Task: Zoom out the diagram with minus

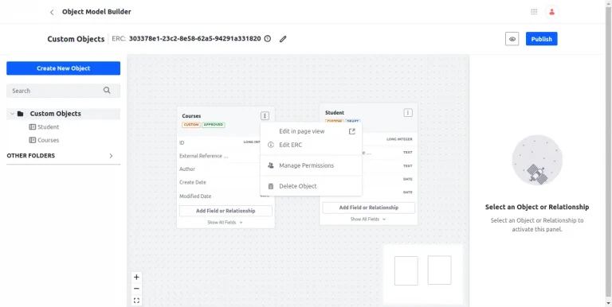Action: (136, 289)
